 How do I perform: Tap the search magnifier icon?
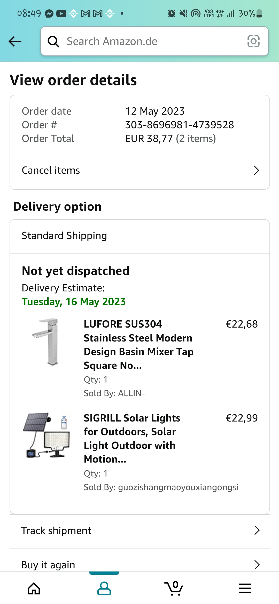tap(53, 41)
